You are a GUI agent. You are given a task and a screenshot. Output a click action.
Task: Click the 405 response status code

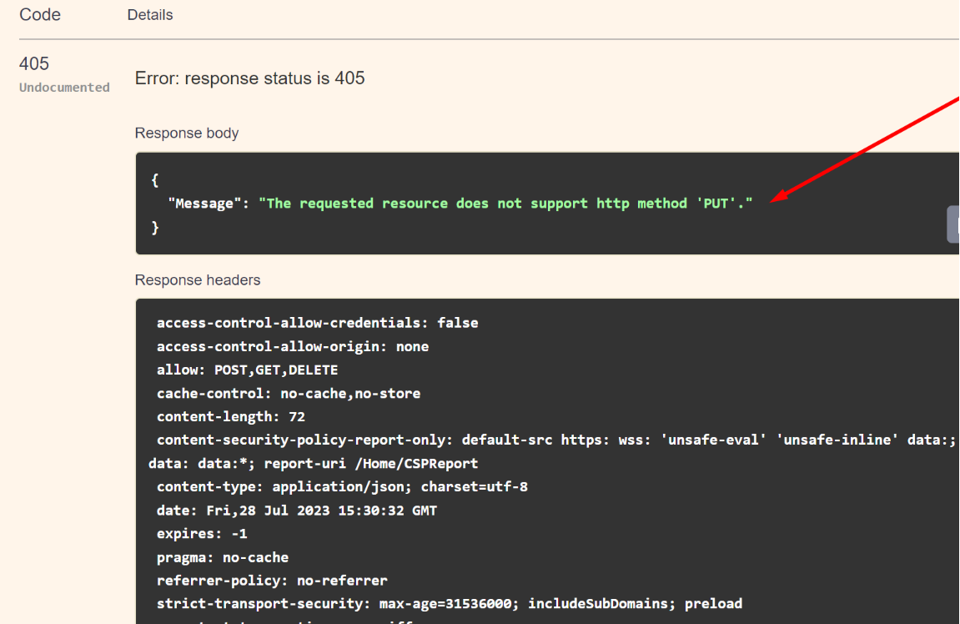(x=34, y=63)
